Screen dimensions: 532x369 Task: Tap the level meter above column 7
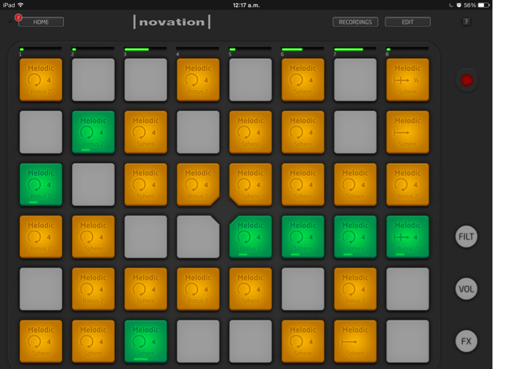coord(355,49)
